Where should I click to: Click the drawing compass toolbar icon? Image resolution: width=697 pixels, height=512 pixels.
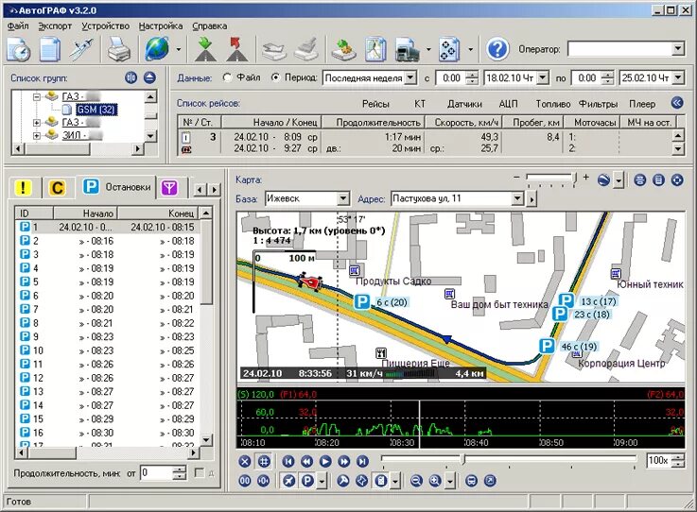(81, 49)
